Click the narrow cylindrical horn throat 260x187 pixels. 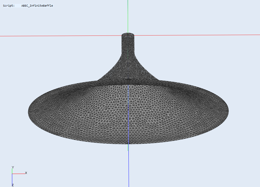click(x=128, y=44)
